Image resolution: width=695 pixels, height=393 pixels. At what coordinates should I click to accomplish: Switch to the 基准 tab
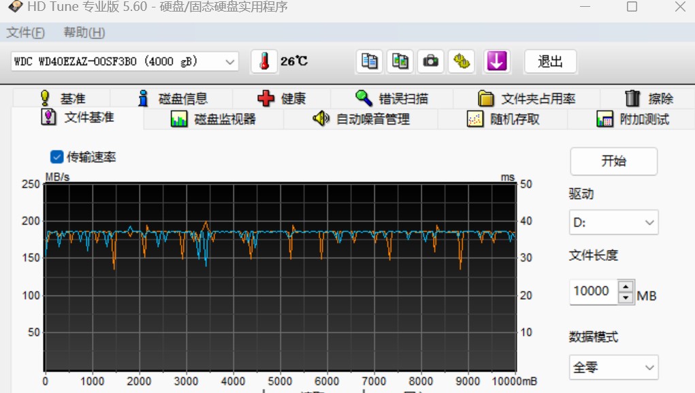tap(62, 98)
